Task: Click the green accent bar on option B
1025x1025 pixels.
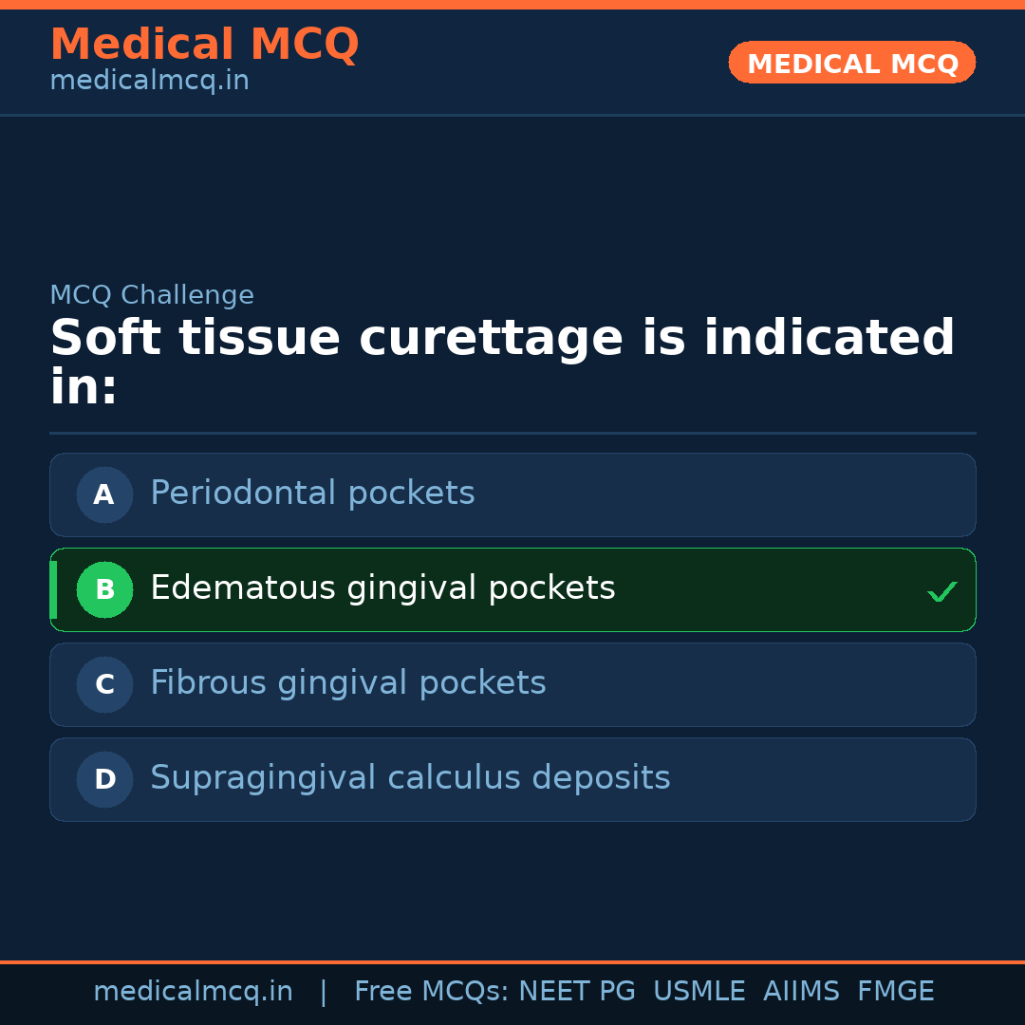Action: point(54,589)
